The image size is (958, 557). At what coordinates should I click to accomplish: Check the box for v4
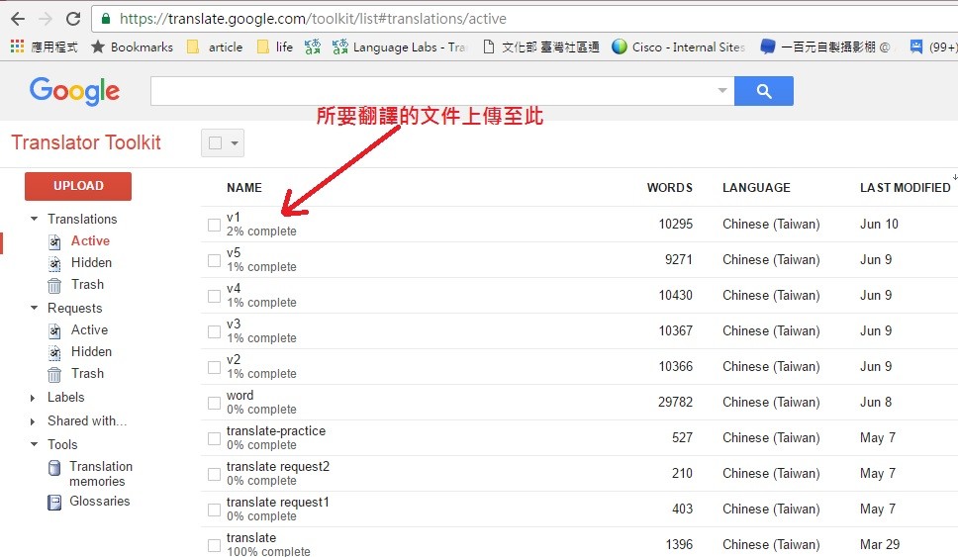214,296
